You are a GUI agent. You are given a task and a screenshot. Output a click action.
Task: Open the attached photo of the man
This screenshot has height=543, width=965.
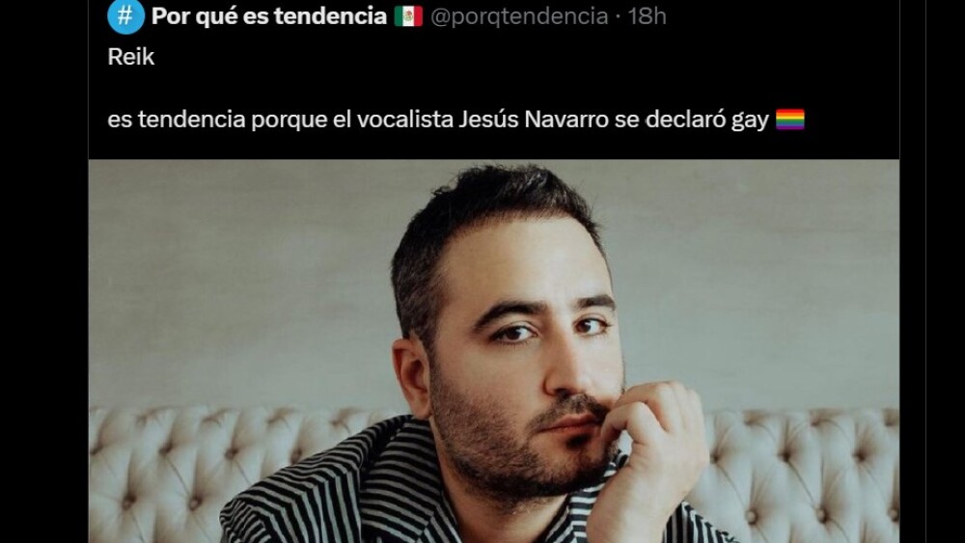pos(493,351)
